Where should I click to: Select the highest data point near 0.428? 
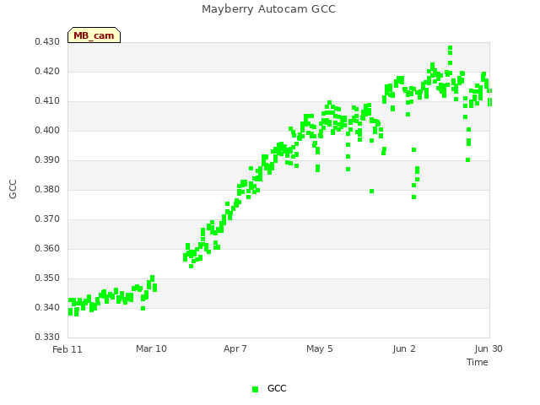[x=450, y=48]
